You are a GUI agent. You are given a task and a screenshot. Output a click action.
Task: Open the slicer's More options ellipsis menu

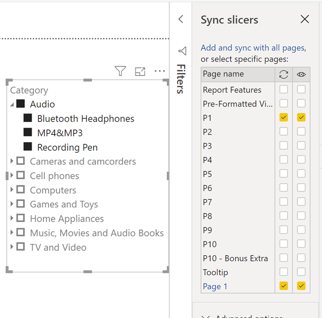[160, 71]
